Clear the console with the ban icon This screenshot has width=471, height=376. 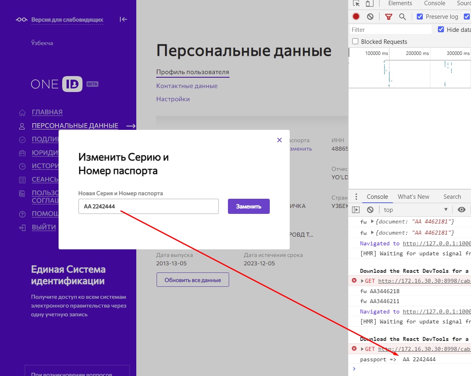(370, 210)
